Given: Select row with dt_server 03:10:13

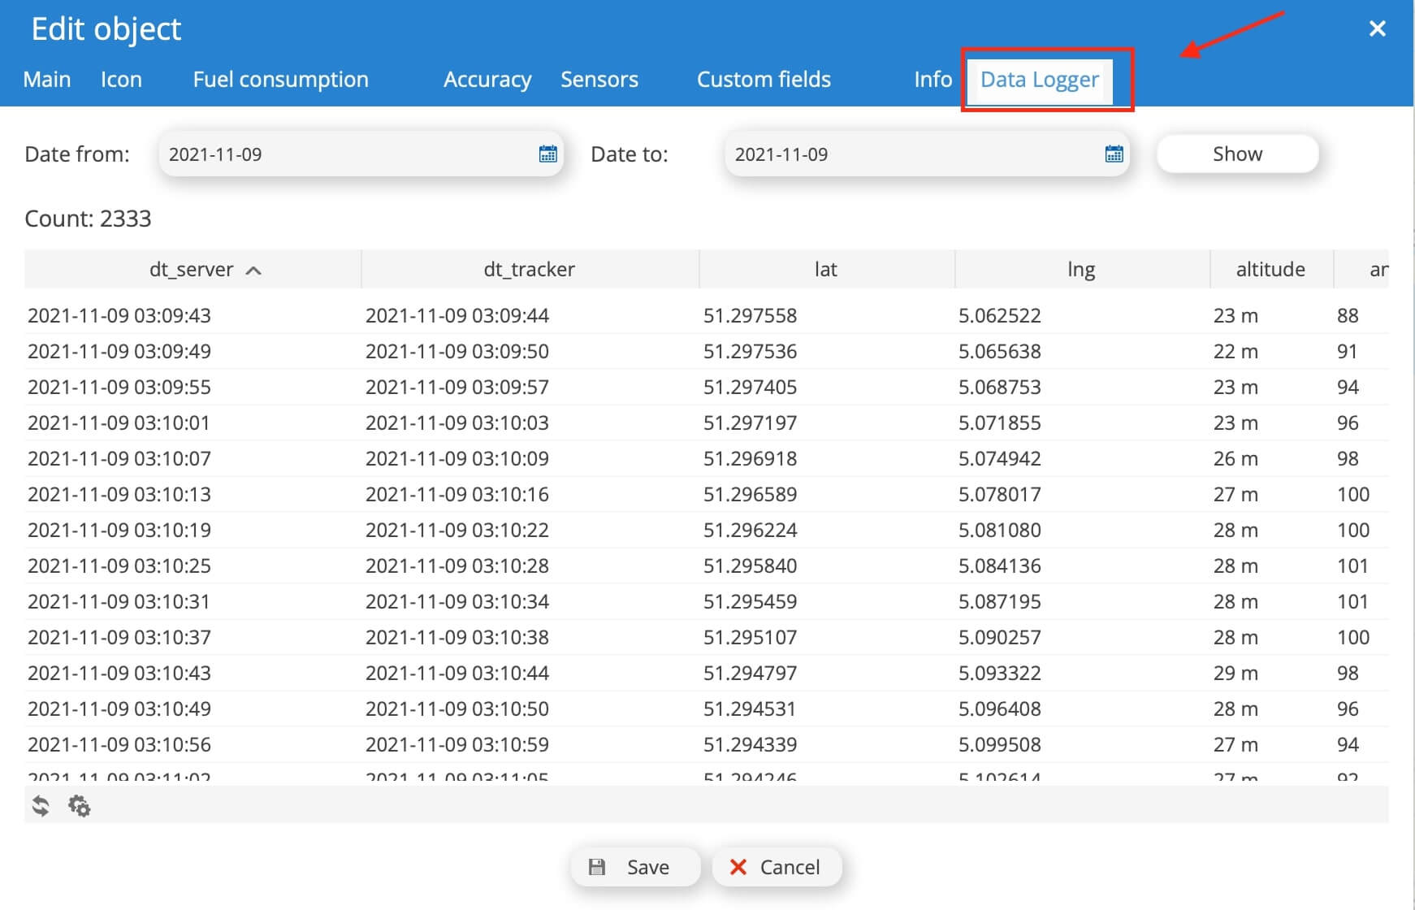Looking at the screenshot, I should click(x=119, y=494).
